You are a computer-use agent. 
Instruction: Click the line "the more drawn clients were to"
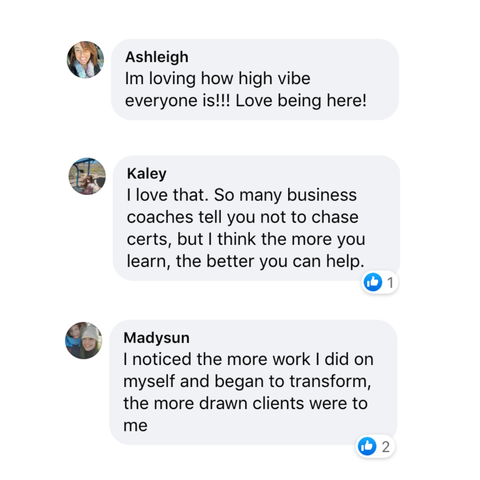tap(246, 403)
